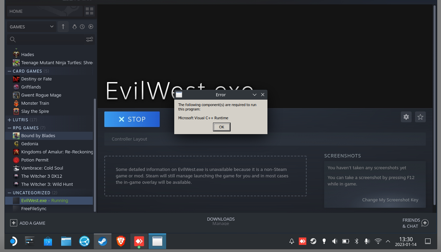Open Wi-Fi networks in system tray
Viewport: 441px width, 252px height.
(378, 241)
